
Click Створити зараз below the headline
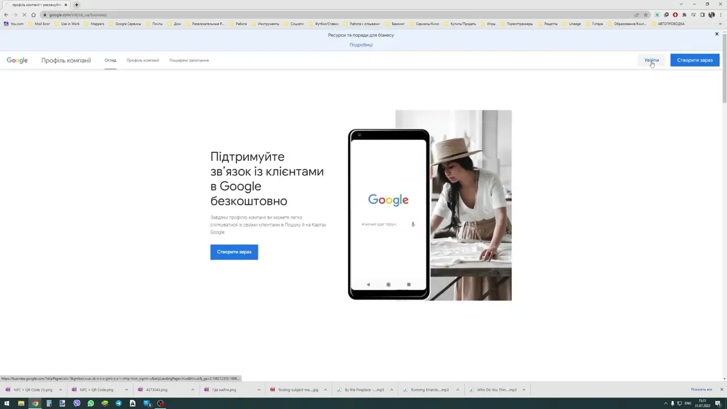tap(234, 252)
